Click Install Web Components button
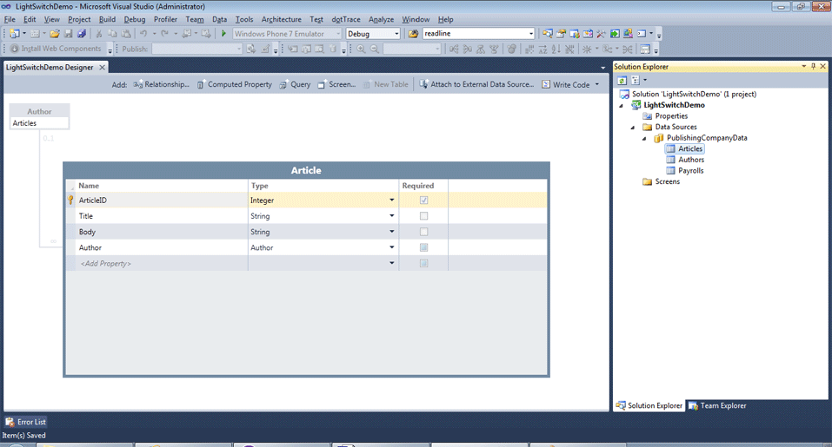The width and height of the screenshot is (832, 447). [x=56, y=49]
